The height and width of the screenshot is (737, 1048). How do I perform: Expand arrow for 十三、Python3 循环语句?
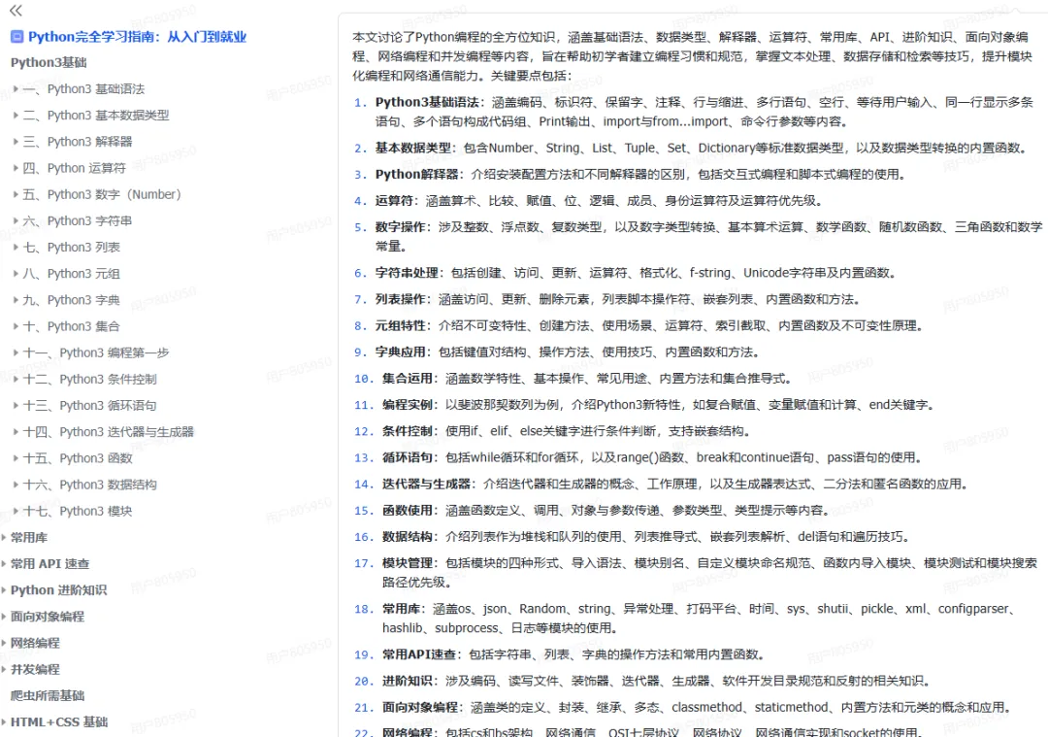click(x=16, y=405)
